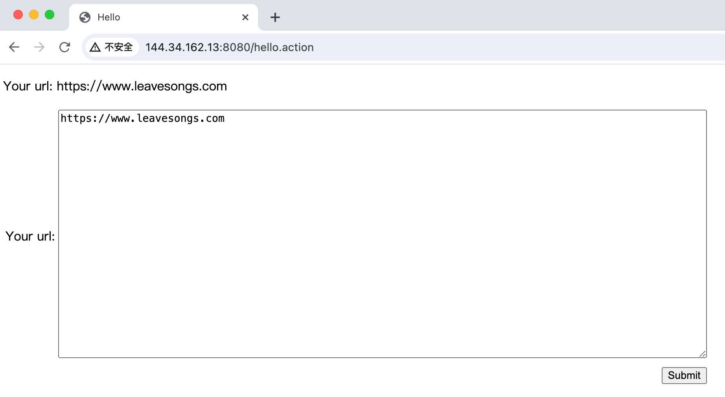Close the Hello tab
This screenshot has height=397, width=725.
point(245,17)
